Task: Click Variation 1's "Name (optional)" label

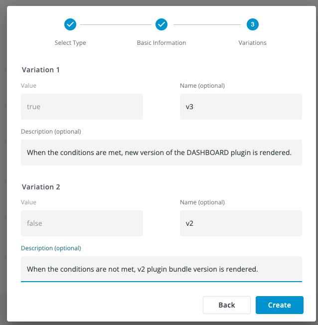Action: pos(202,86)
